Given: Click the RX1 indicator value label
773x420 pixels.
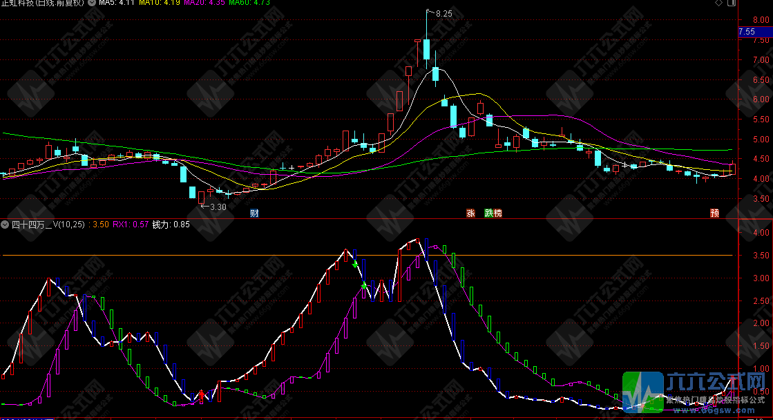Looking at the screenshot, I should [x=131, y=225].
